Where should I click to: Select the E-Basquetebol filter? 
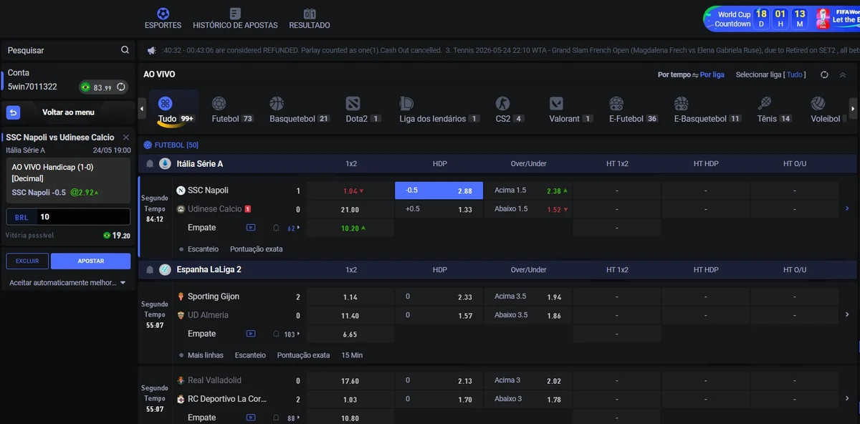coord(708,110)
